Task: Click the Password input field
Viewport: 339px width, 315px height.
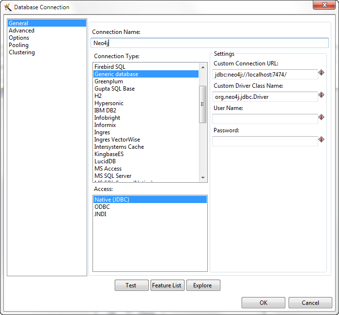Action: click(x=265, y=142)
